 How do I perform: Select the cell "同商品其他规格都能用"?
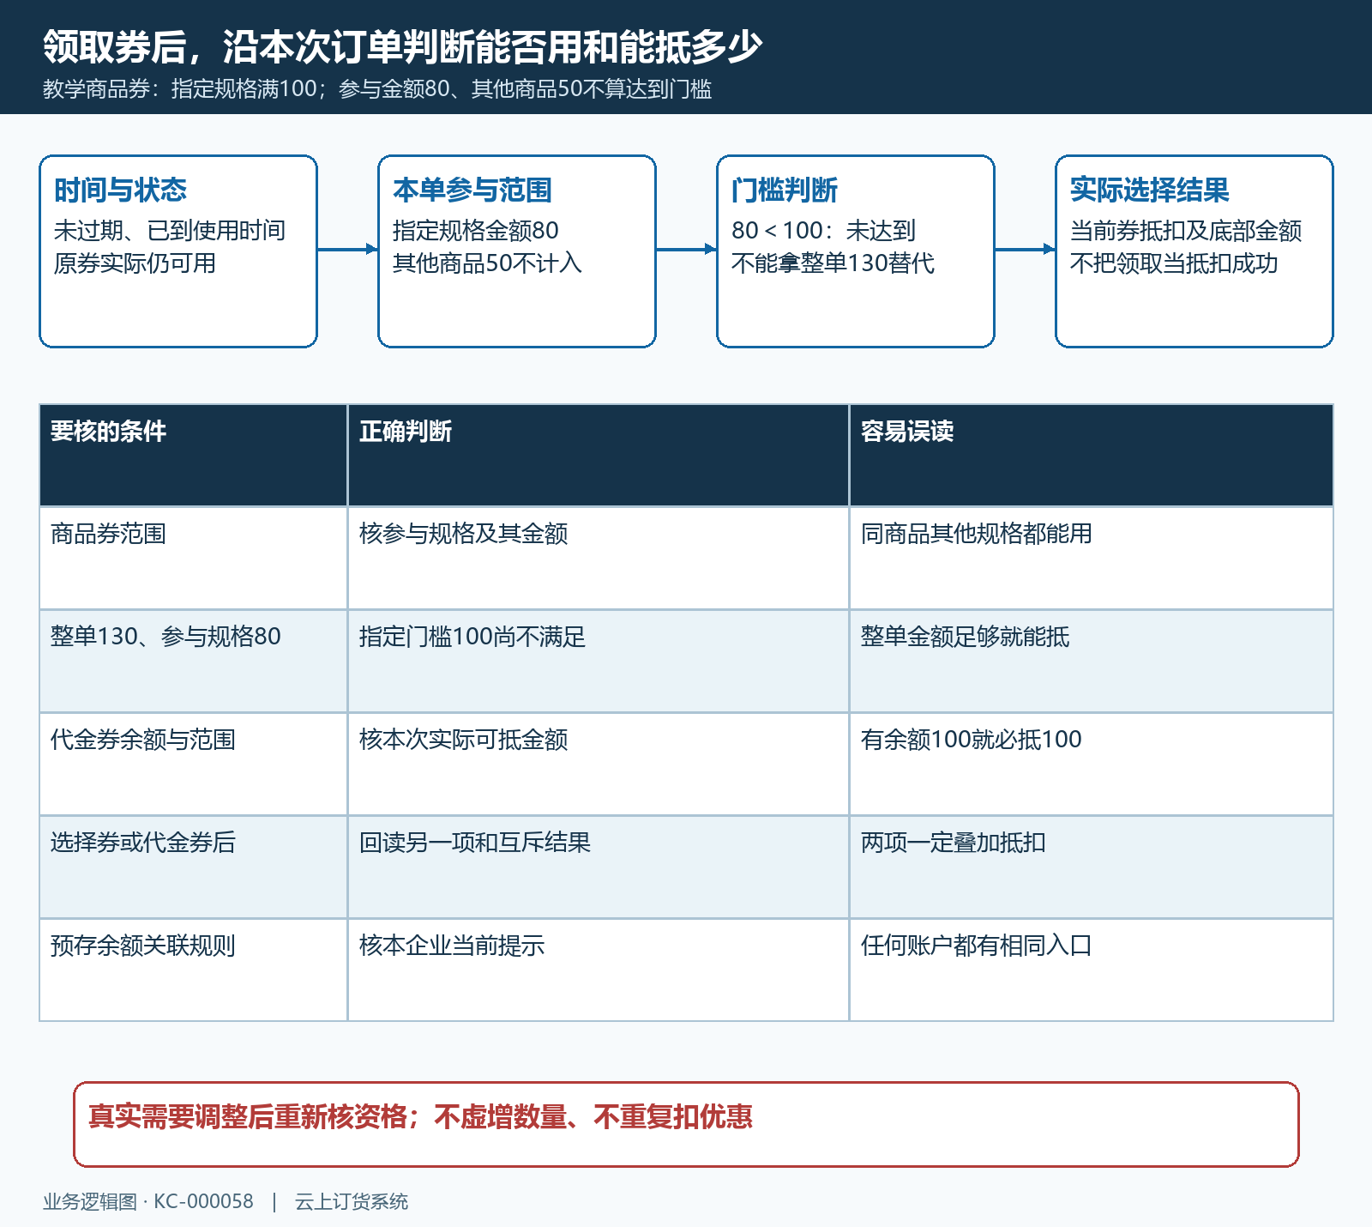point(1091,558)
